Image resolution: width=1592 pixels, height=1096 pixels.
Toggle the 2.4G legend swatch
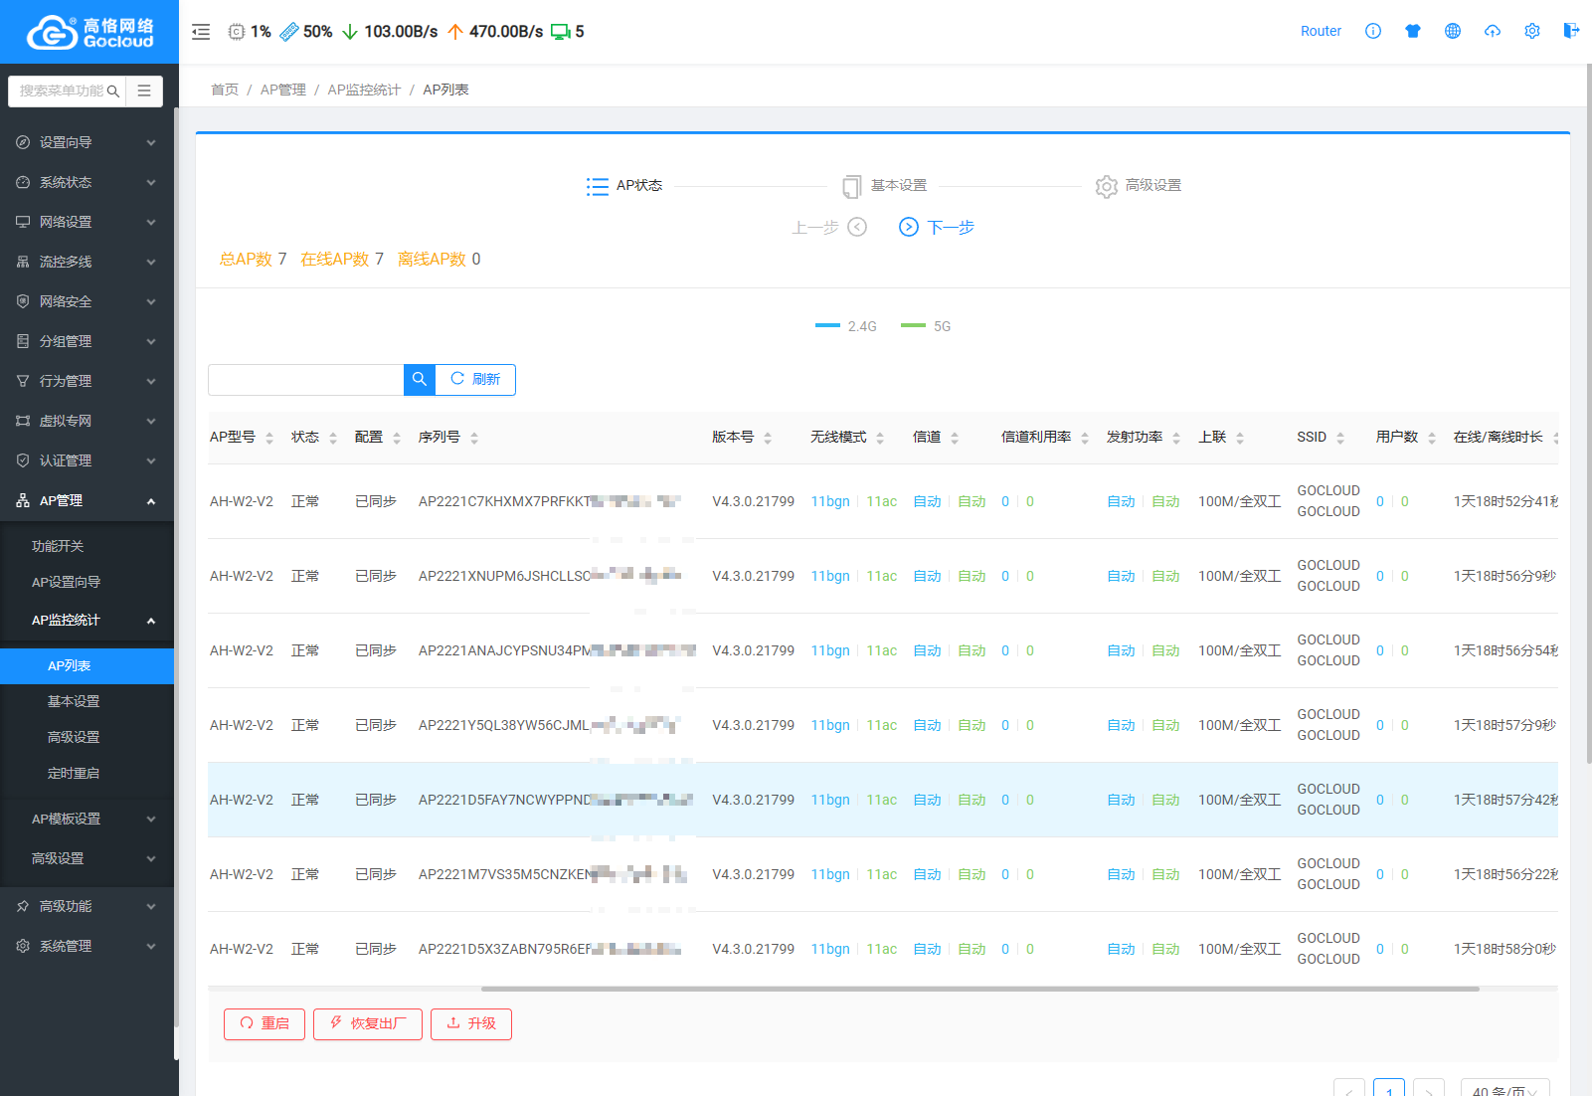coord(827,325)
